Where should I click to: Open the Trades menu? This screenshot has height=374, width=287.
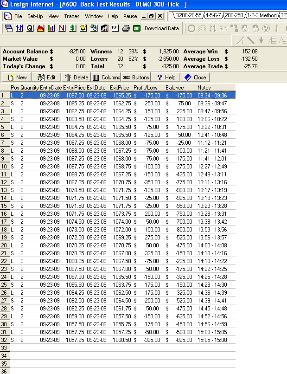(x=72, y=16)
